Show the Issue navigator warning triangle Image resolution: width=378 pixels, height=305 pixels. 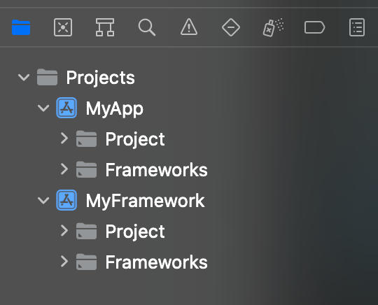click(189, 27)
